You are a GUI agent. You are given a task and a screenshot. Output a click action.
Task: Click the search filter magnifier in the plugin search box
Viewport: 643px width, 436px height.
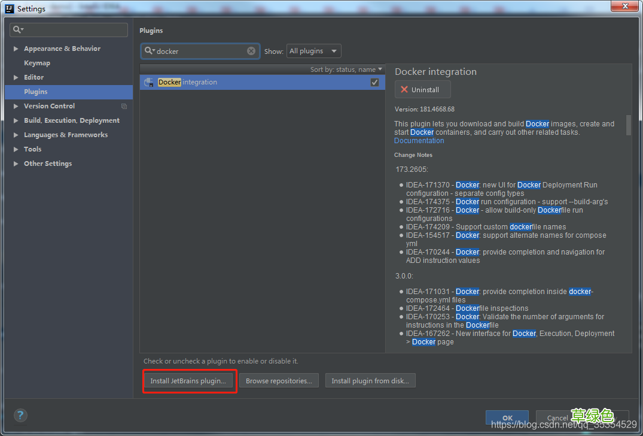[149, 51]
